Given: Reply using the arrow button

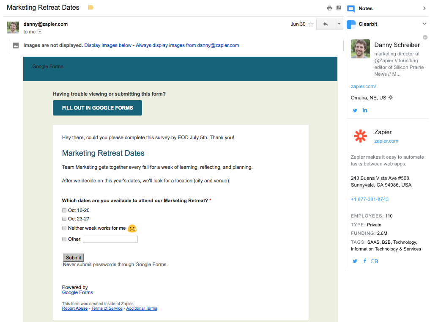Looking at the screenshot, I should [326, 24].
